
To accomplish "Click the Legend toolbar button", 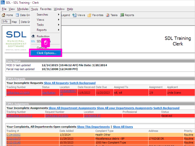I will (65, 15).
